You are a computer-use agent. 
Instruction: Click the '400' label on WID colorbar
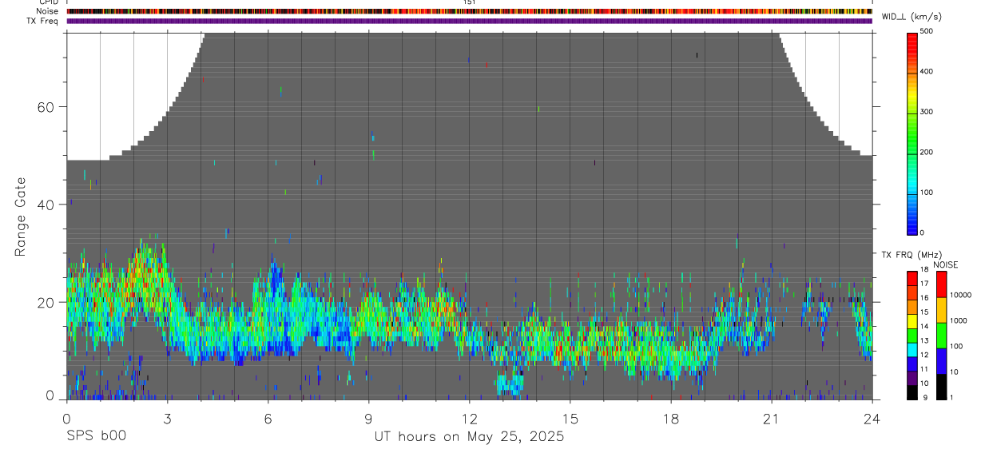click(x=927, y=71)
